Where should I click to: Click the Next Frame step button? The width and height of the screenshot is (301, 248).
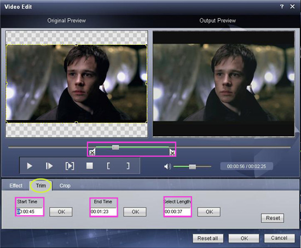pos(49,166)
